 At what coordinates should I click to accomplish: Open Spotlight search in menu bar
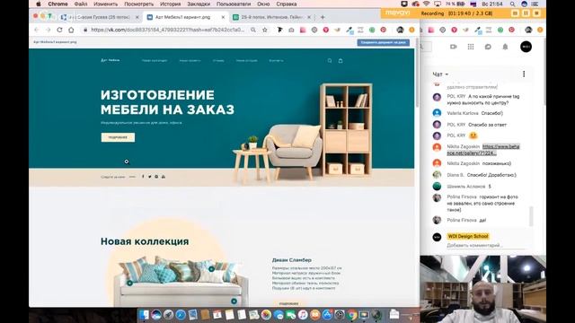coord(512,4)
